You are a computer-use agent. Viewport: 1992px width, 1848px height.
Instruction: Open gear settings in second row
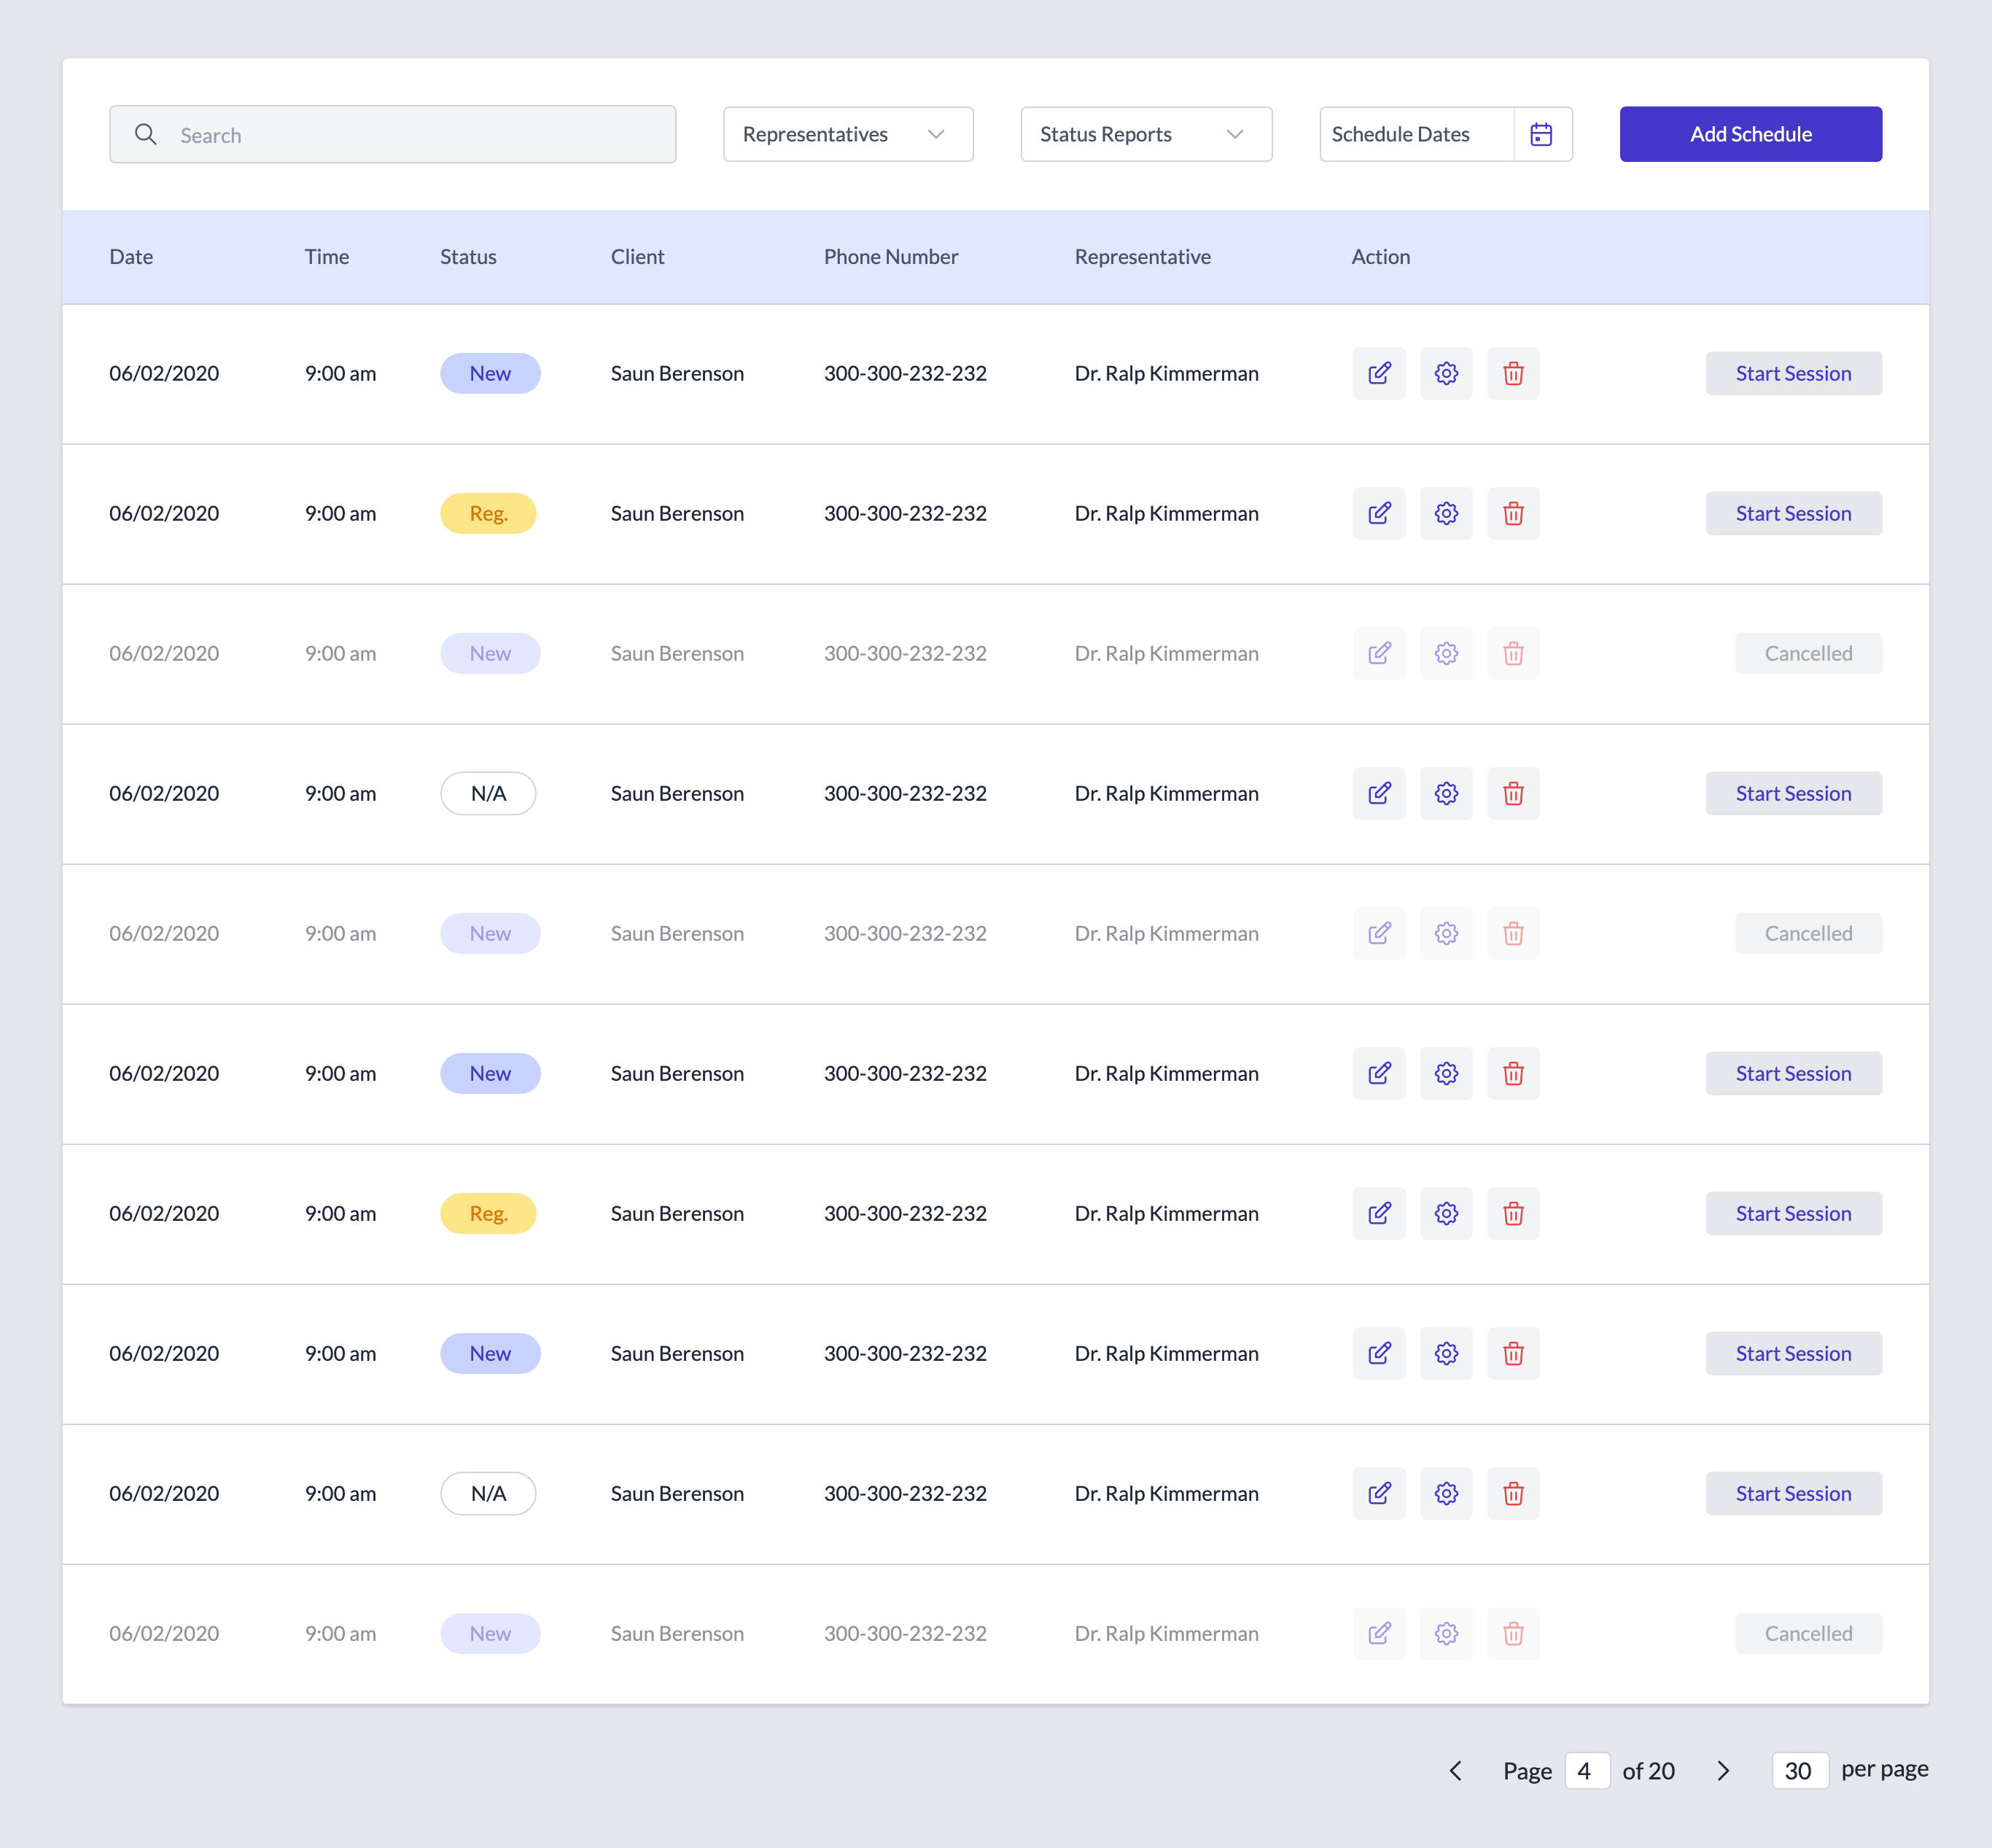pos(1446,513)
